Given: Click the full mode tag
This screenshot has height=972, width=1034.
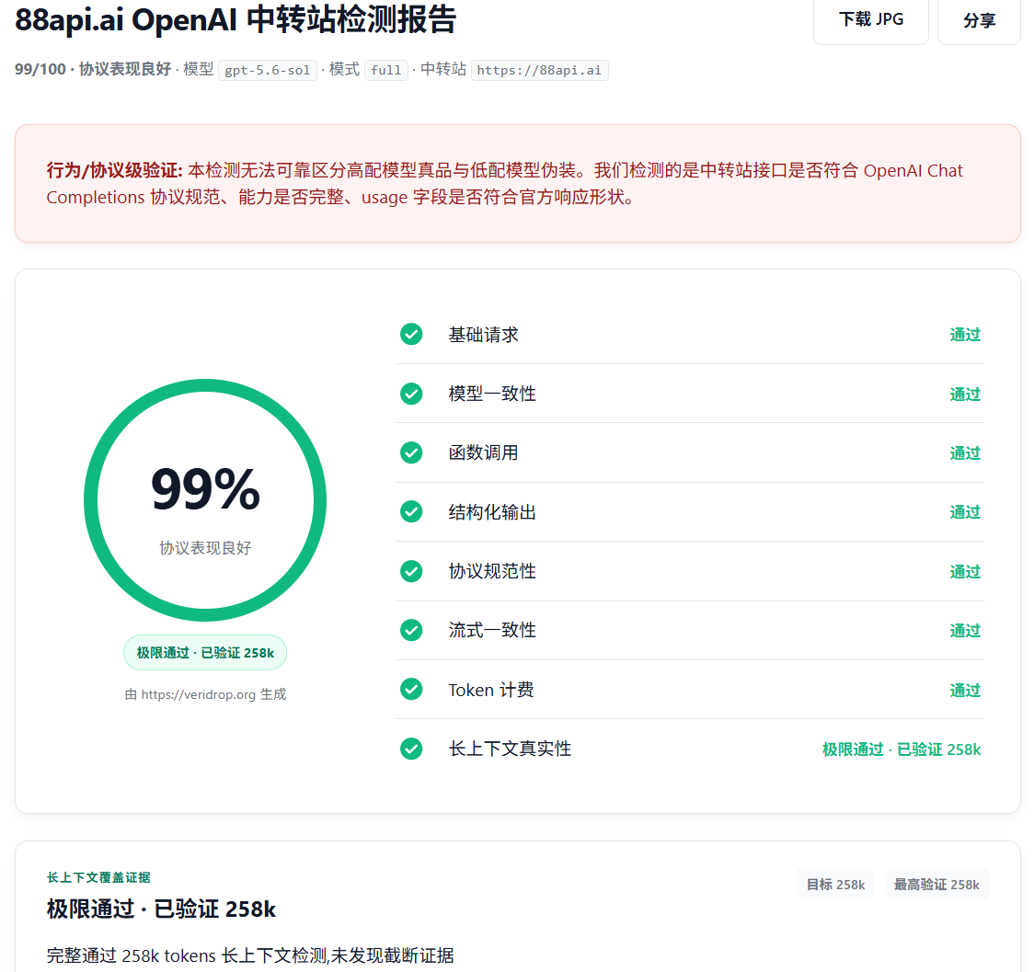Looking at the screenshot, I should 385,70.
